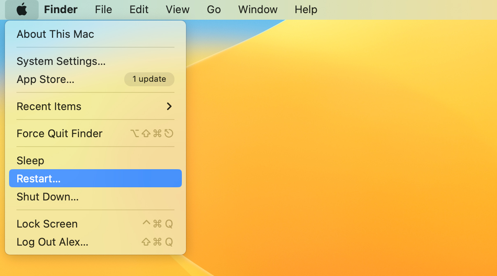Open the Finder menu

(61, 9)
